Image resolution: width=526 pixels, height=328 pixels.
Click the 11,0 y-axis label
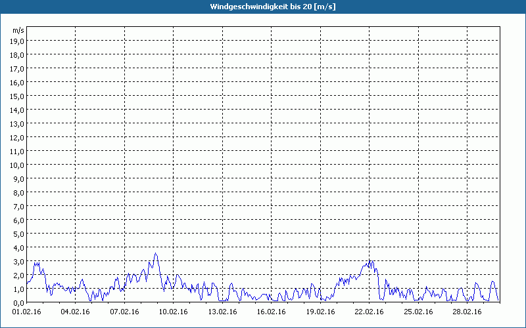pyautogui.click(x=17, y=152)
